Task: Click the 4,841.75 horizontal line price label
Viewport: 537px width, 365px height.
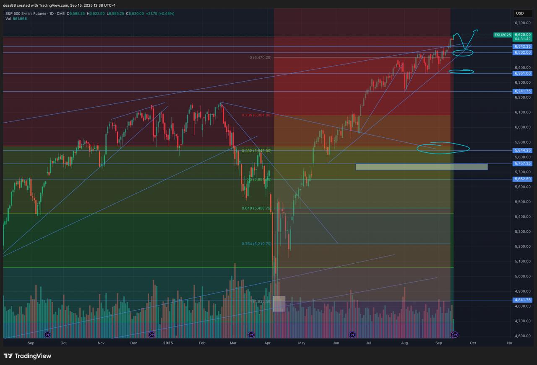Action: click(x=522, y=300)
